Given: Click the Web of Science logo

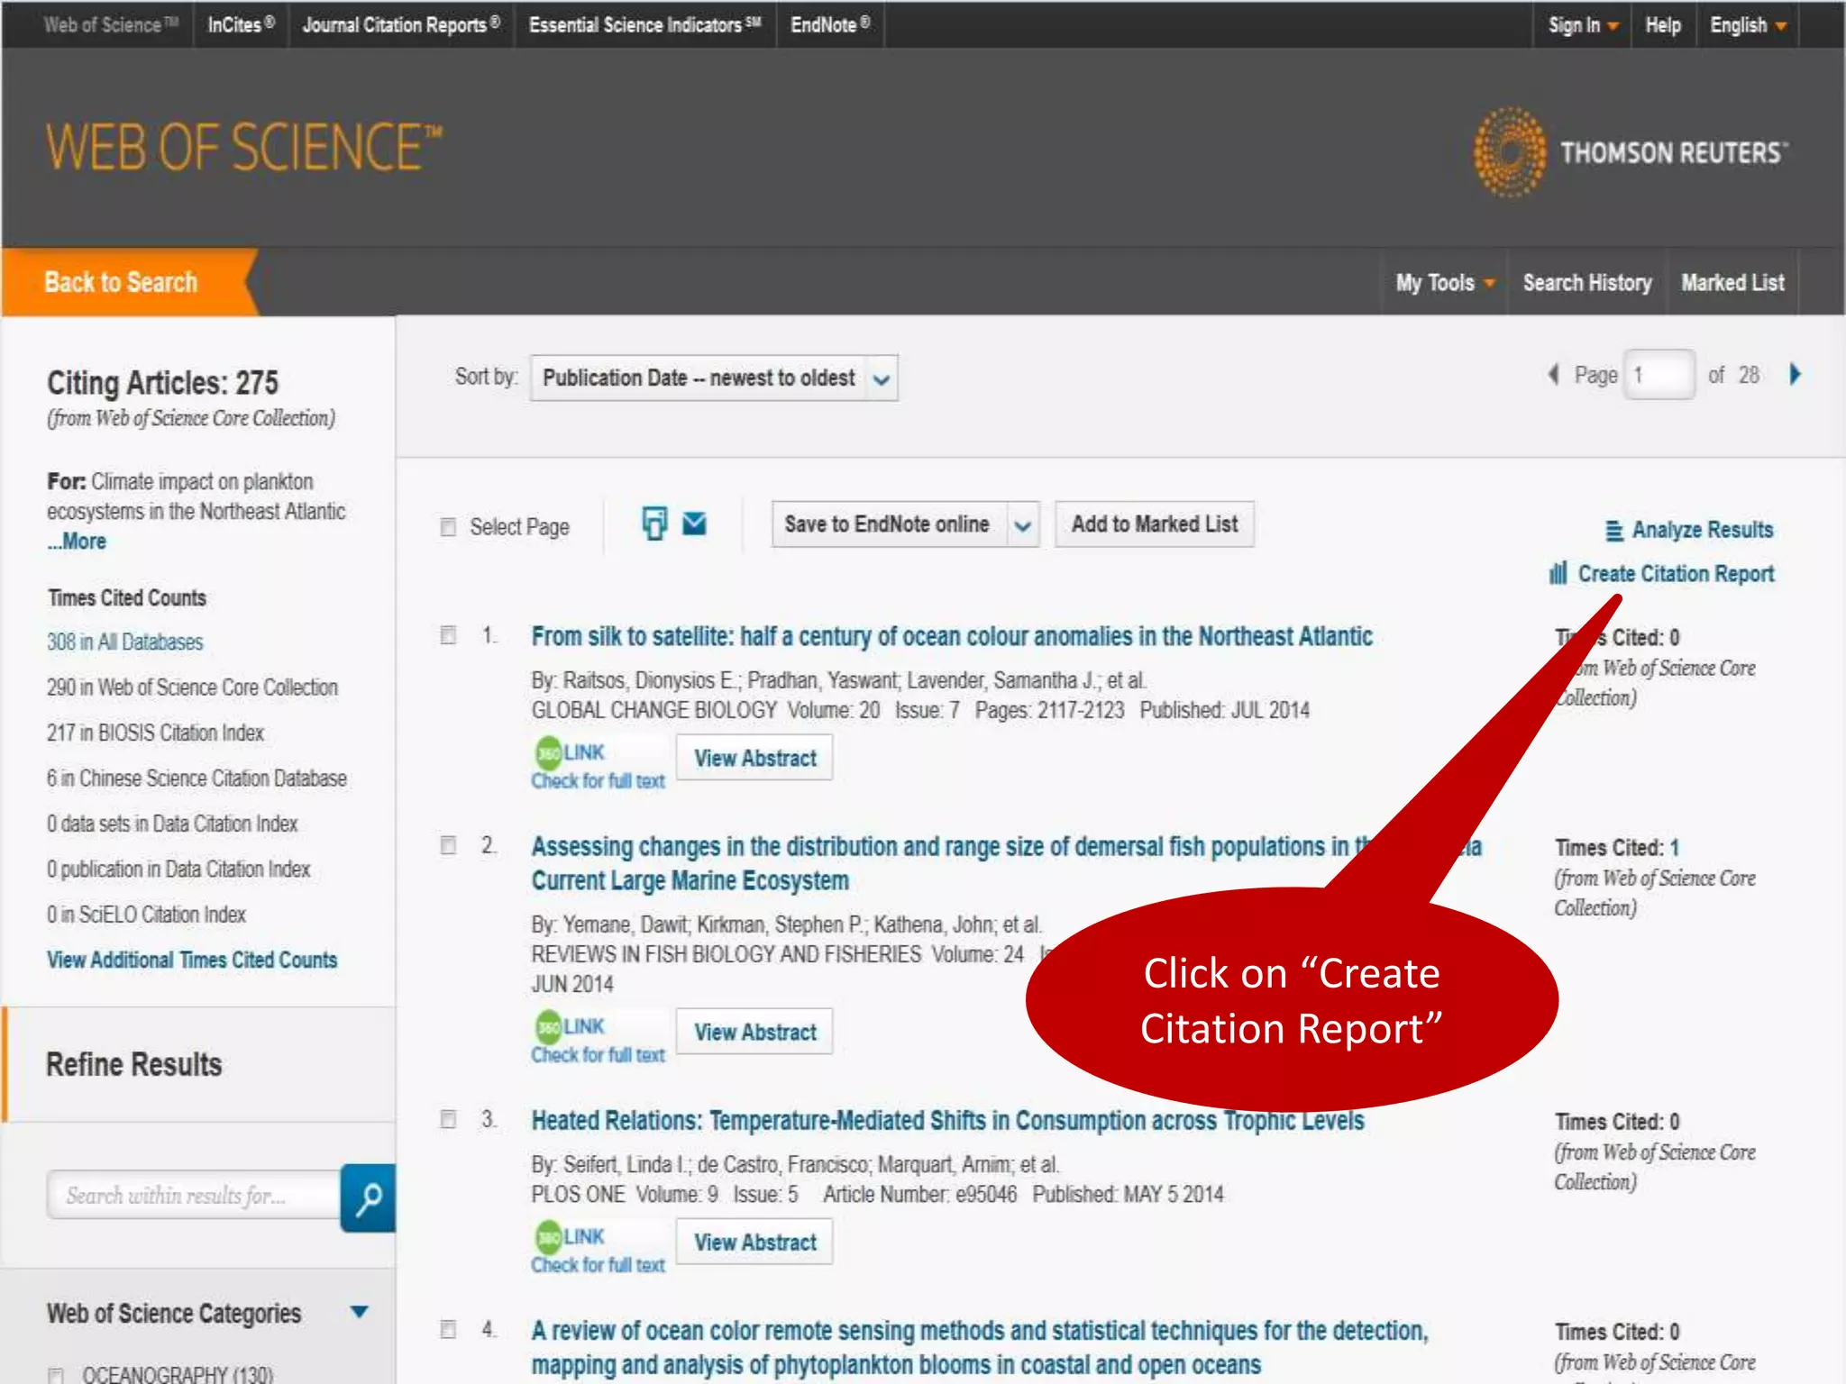Looking at the screenshot, I should (x=244, y=148).
